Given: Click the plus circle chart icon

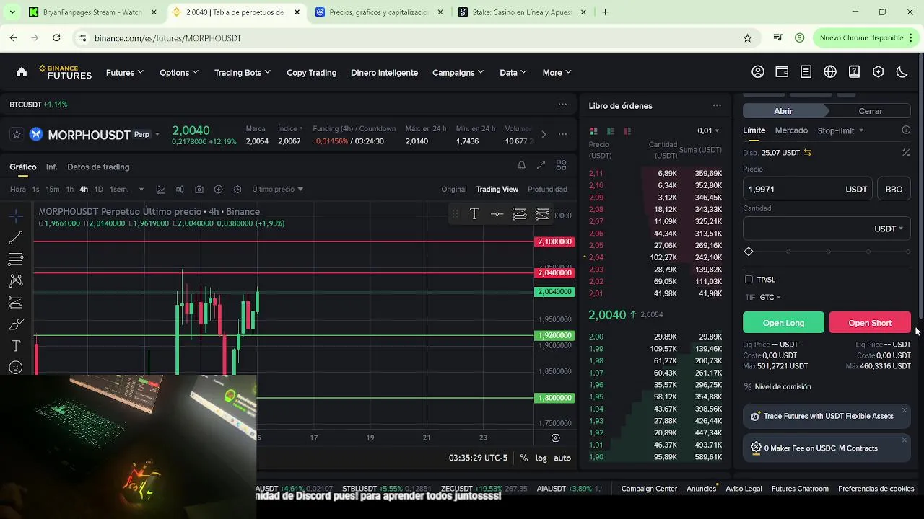Looking at the screenshot, I should tap(219, 189).
